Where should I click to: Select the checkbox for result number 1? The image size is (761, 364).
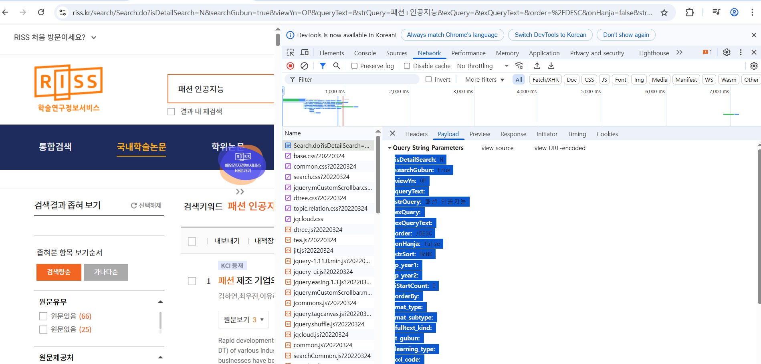(x=192, y=281)
